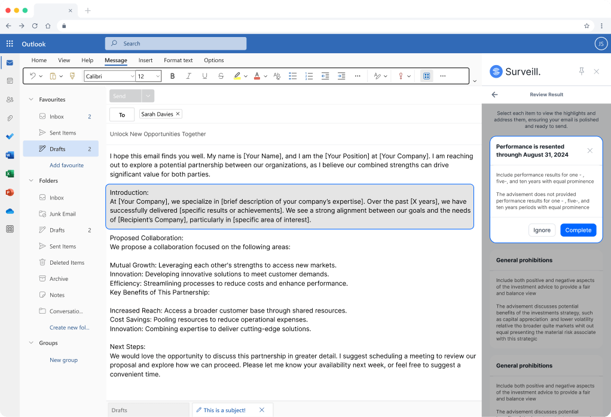Select the format painter icon
This screenshot has width=611, height=417.
click(x=72, y=76)
